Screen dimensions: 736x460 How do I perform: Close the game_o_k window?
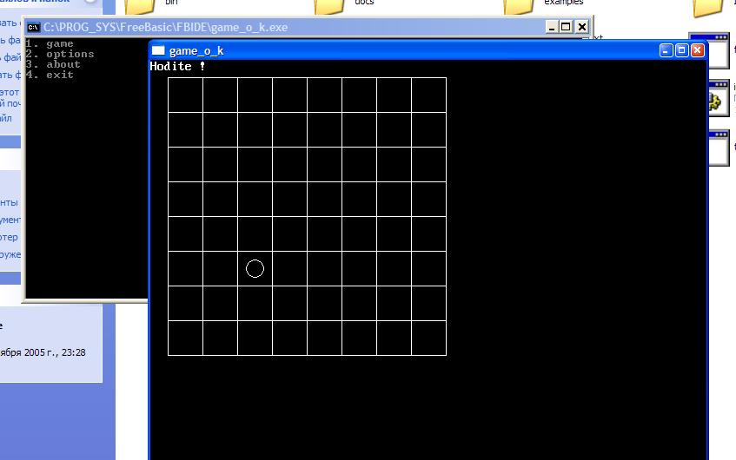coord(697,50)
